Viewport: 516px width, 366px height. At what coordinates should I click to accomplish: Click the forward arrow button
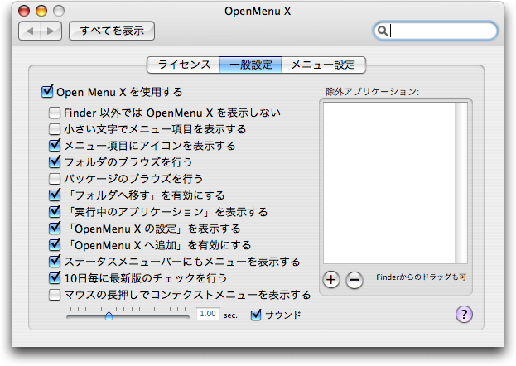51,31
